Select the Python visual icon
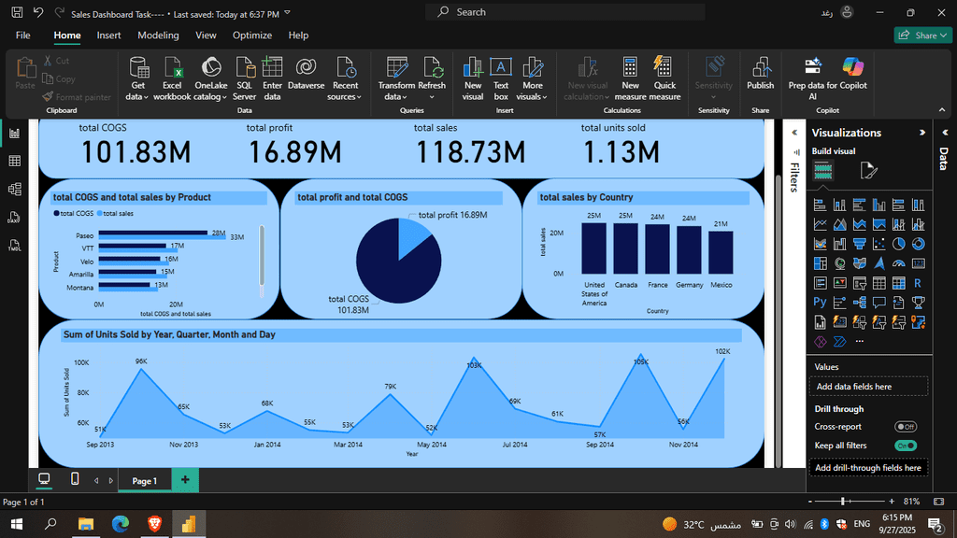The width and height of the screenshot is (957, 538). click(x=820, y=302)
